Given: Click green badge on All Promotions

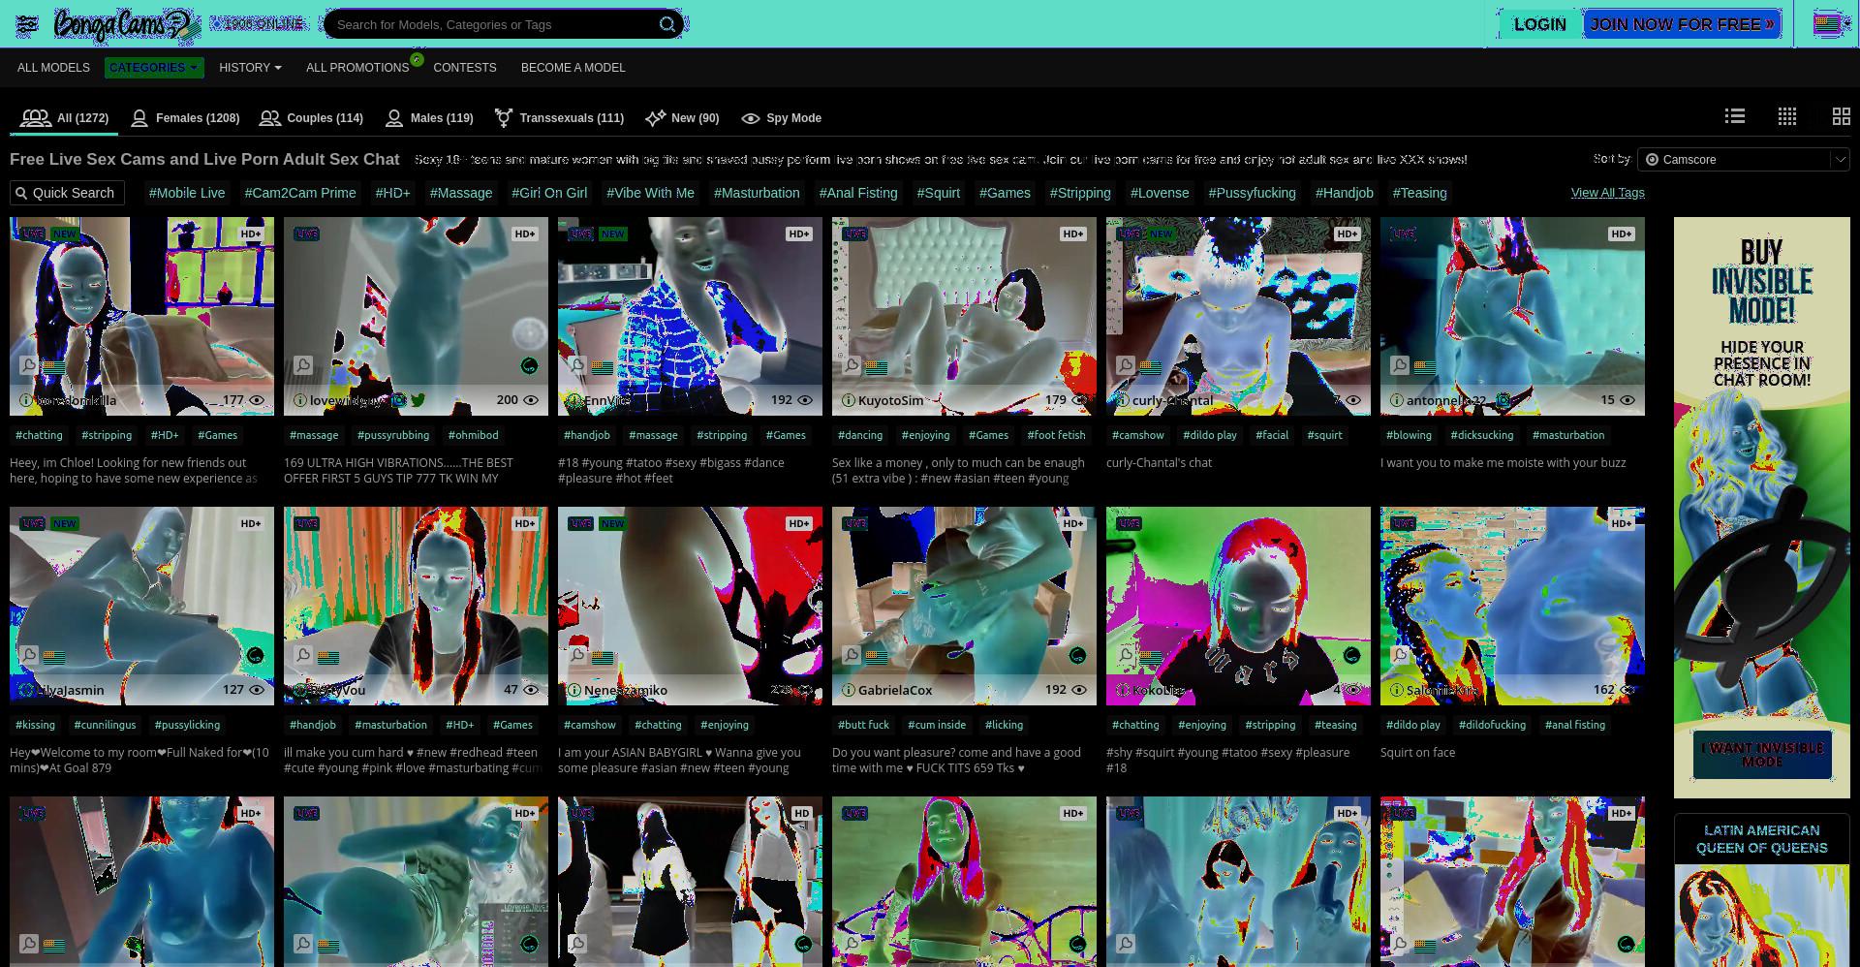Looking at the screenshot, I should pyautogui.click(x=417, y=59).
